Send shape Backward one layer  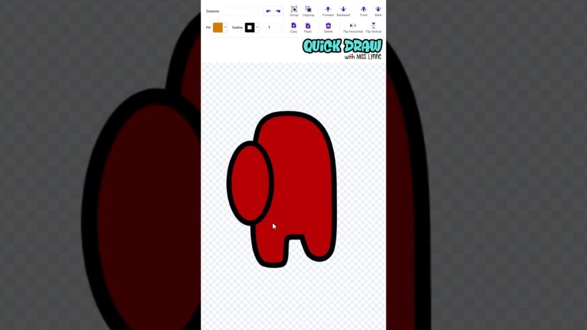[x=343, y=10]
